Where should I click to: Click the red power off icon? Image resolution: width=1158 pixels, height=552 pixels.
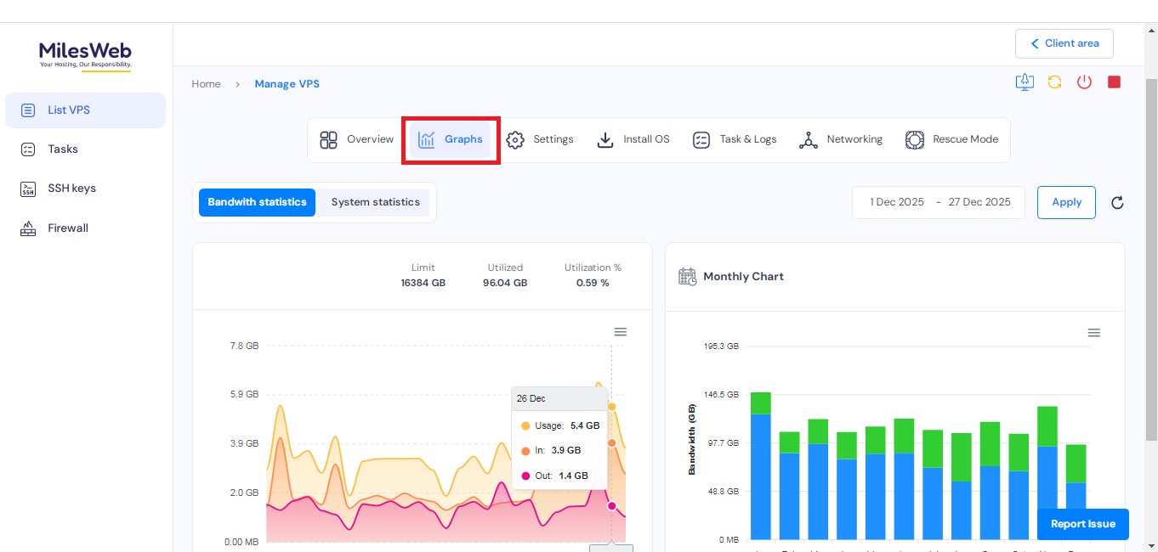[1084, 82]
